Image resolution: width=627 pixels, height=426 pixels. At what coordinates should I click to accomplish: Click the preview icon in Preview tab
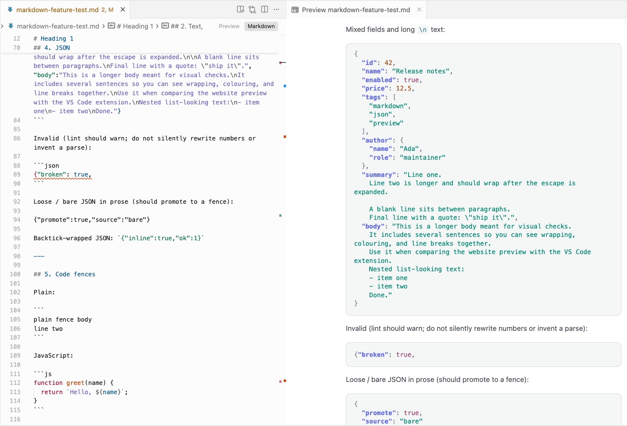click(295, 10)
